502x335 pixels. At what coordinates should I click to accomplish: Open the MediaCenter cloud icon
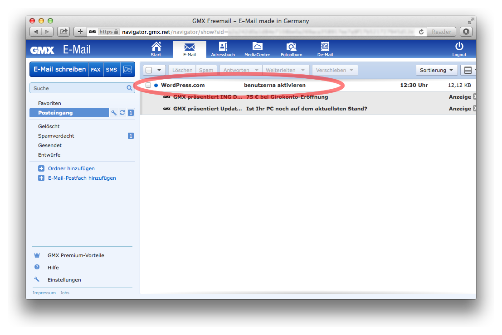pos(257,49)
